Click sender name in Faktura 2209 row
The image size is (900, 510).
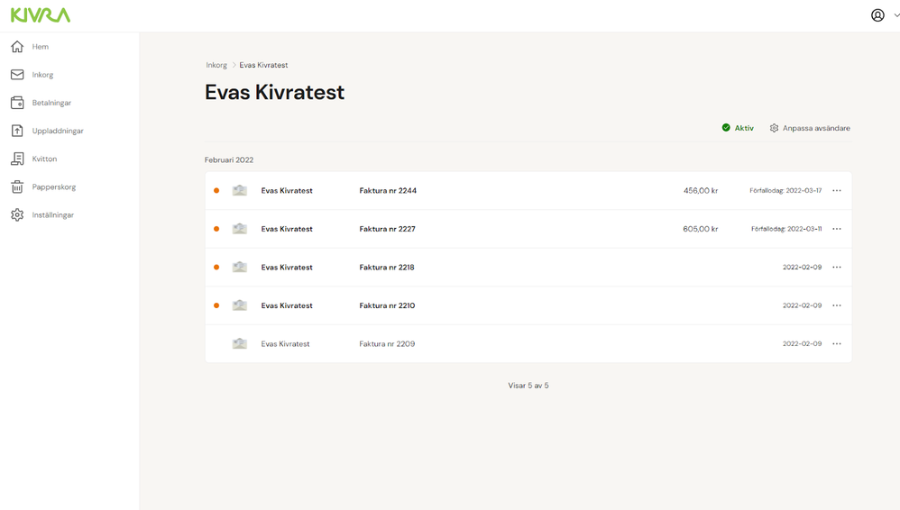click(x=285, y=343)
